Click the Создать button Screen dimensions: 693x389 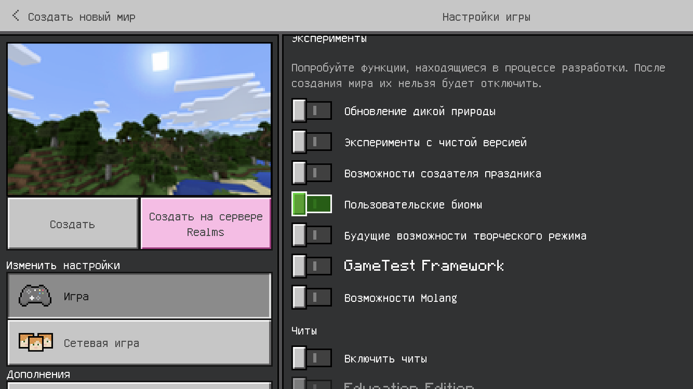click(x=73, y=224)
